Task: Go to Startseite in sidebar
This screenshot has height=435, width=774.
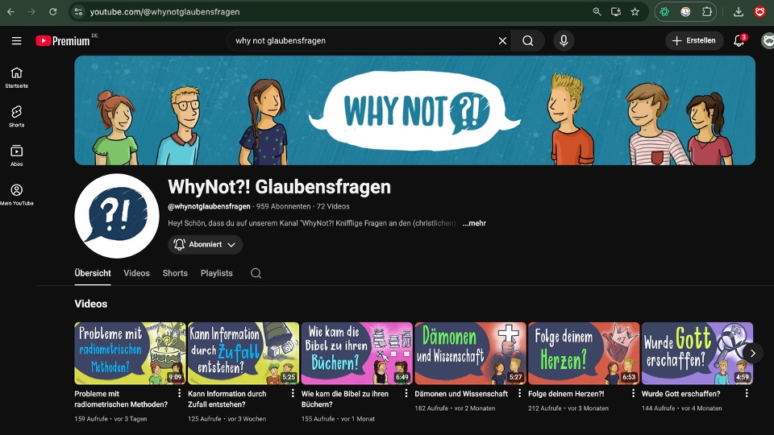Action: tap(16, 77)
